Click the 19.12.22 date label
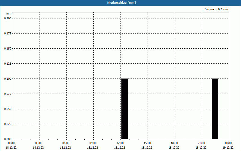This screenshot has width=241, height=151. [x=228, y=148]
